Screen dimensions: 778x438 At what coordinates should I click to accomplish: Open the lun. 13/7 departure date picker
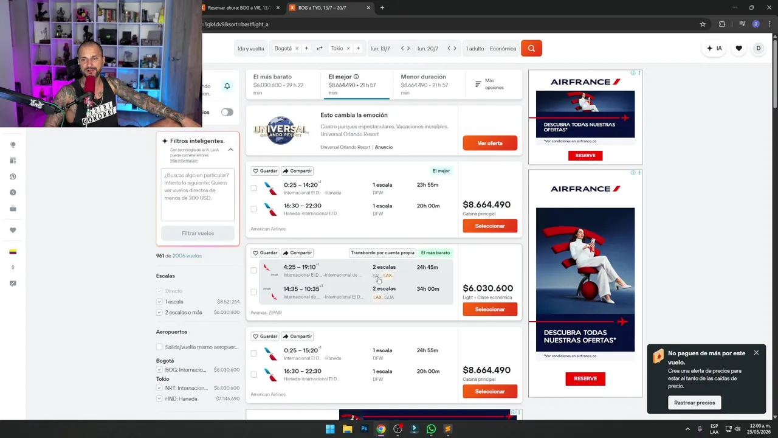click(380, 49)
